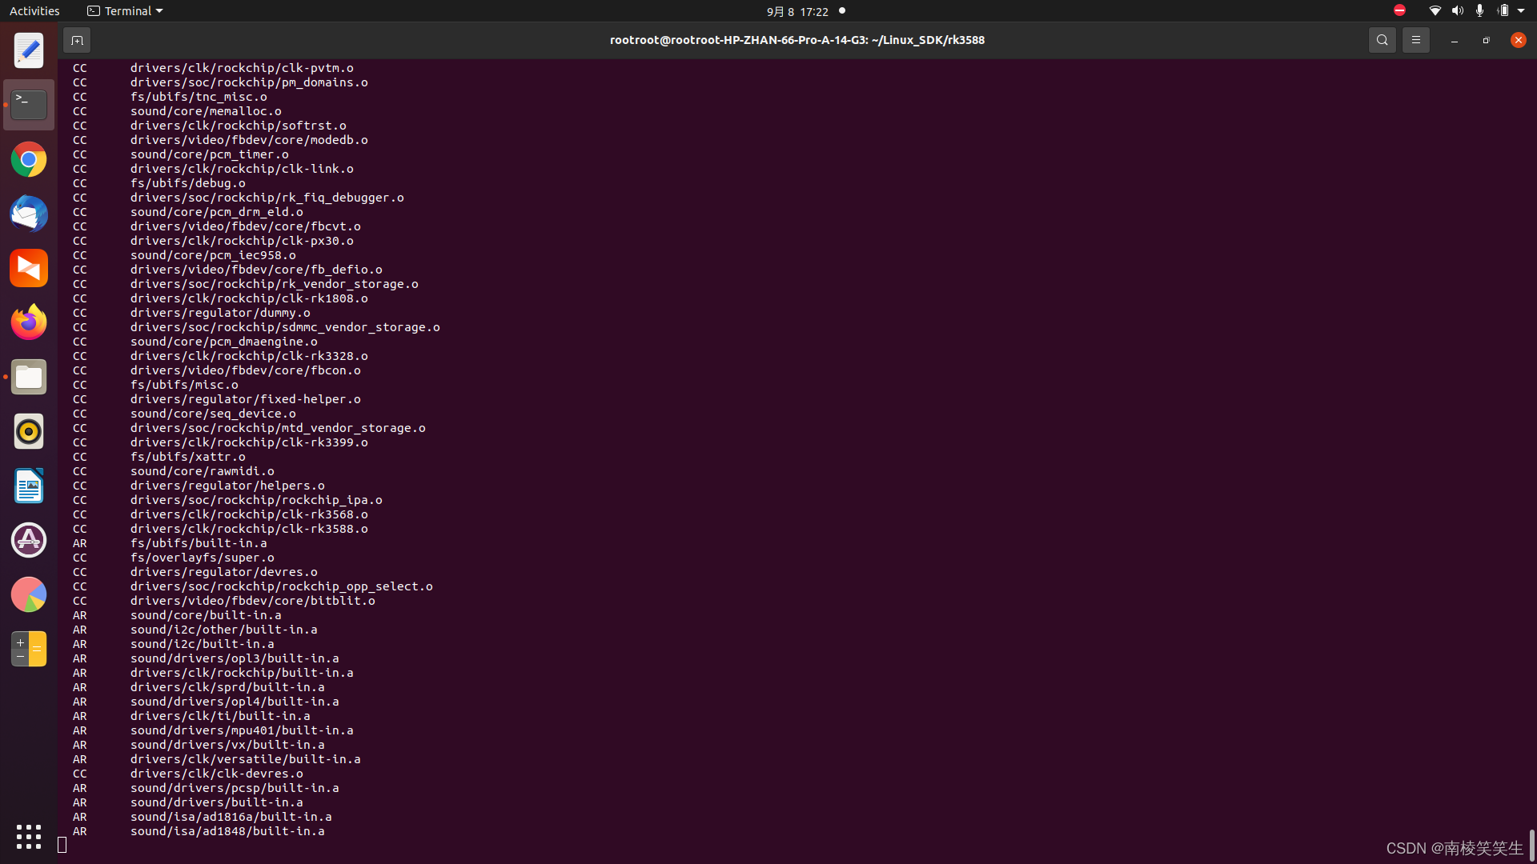Open LibreOffice Writer from the dock
1537x864 pixels.
pos(29,486)
